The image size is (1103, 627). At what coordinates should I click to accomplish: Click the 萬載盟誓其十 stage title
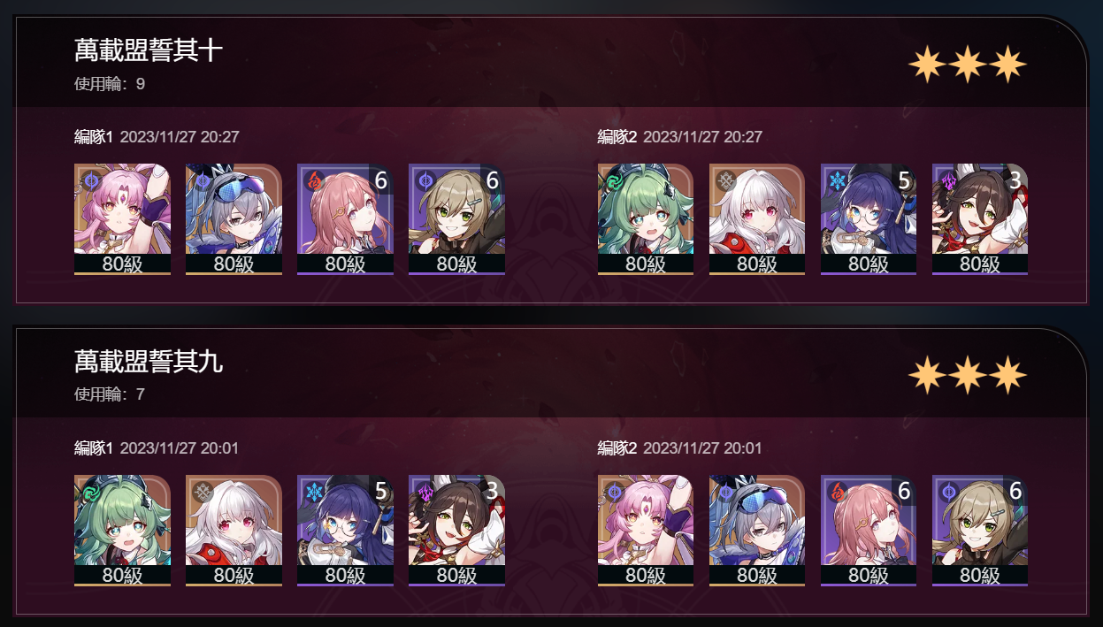coord(149,50)
